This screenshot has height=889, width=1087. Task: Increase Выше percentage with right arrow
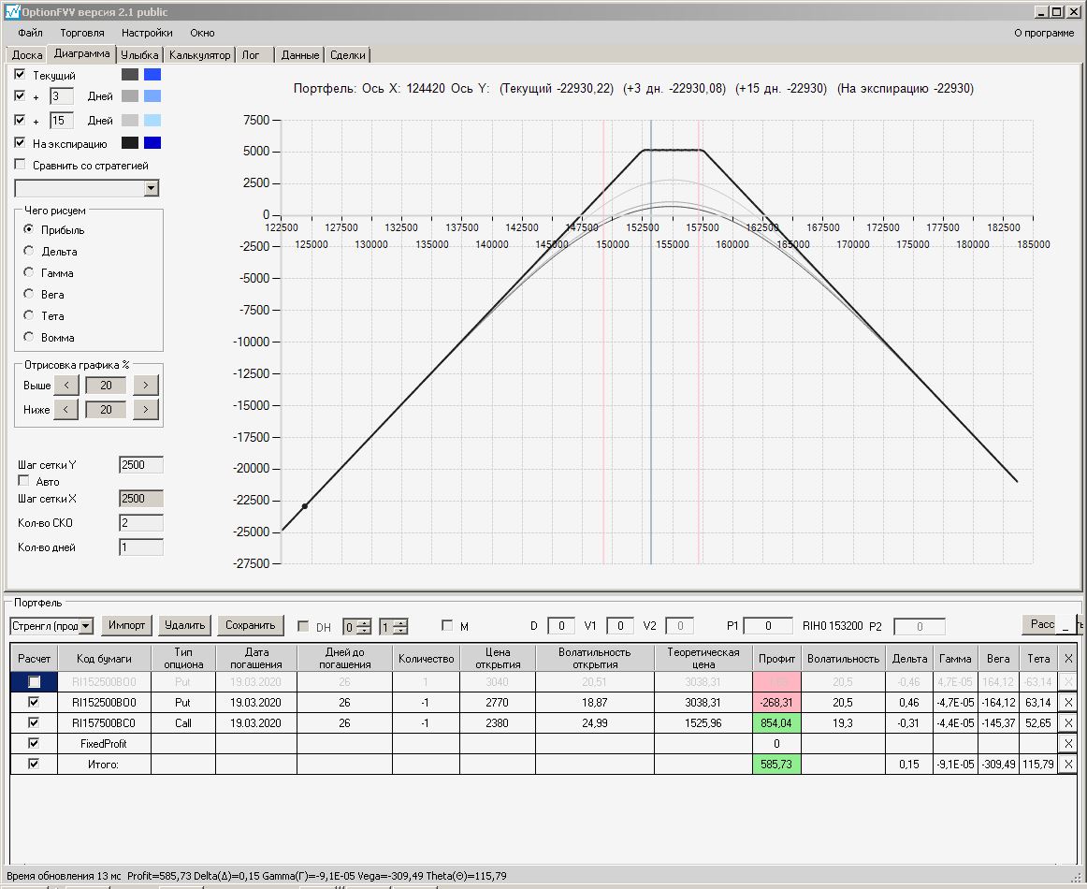146,386
